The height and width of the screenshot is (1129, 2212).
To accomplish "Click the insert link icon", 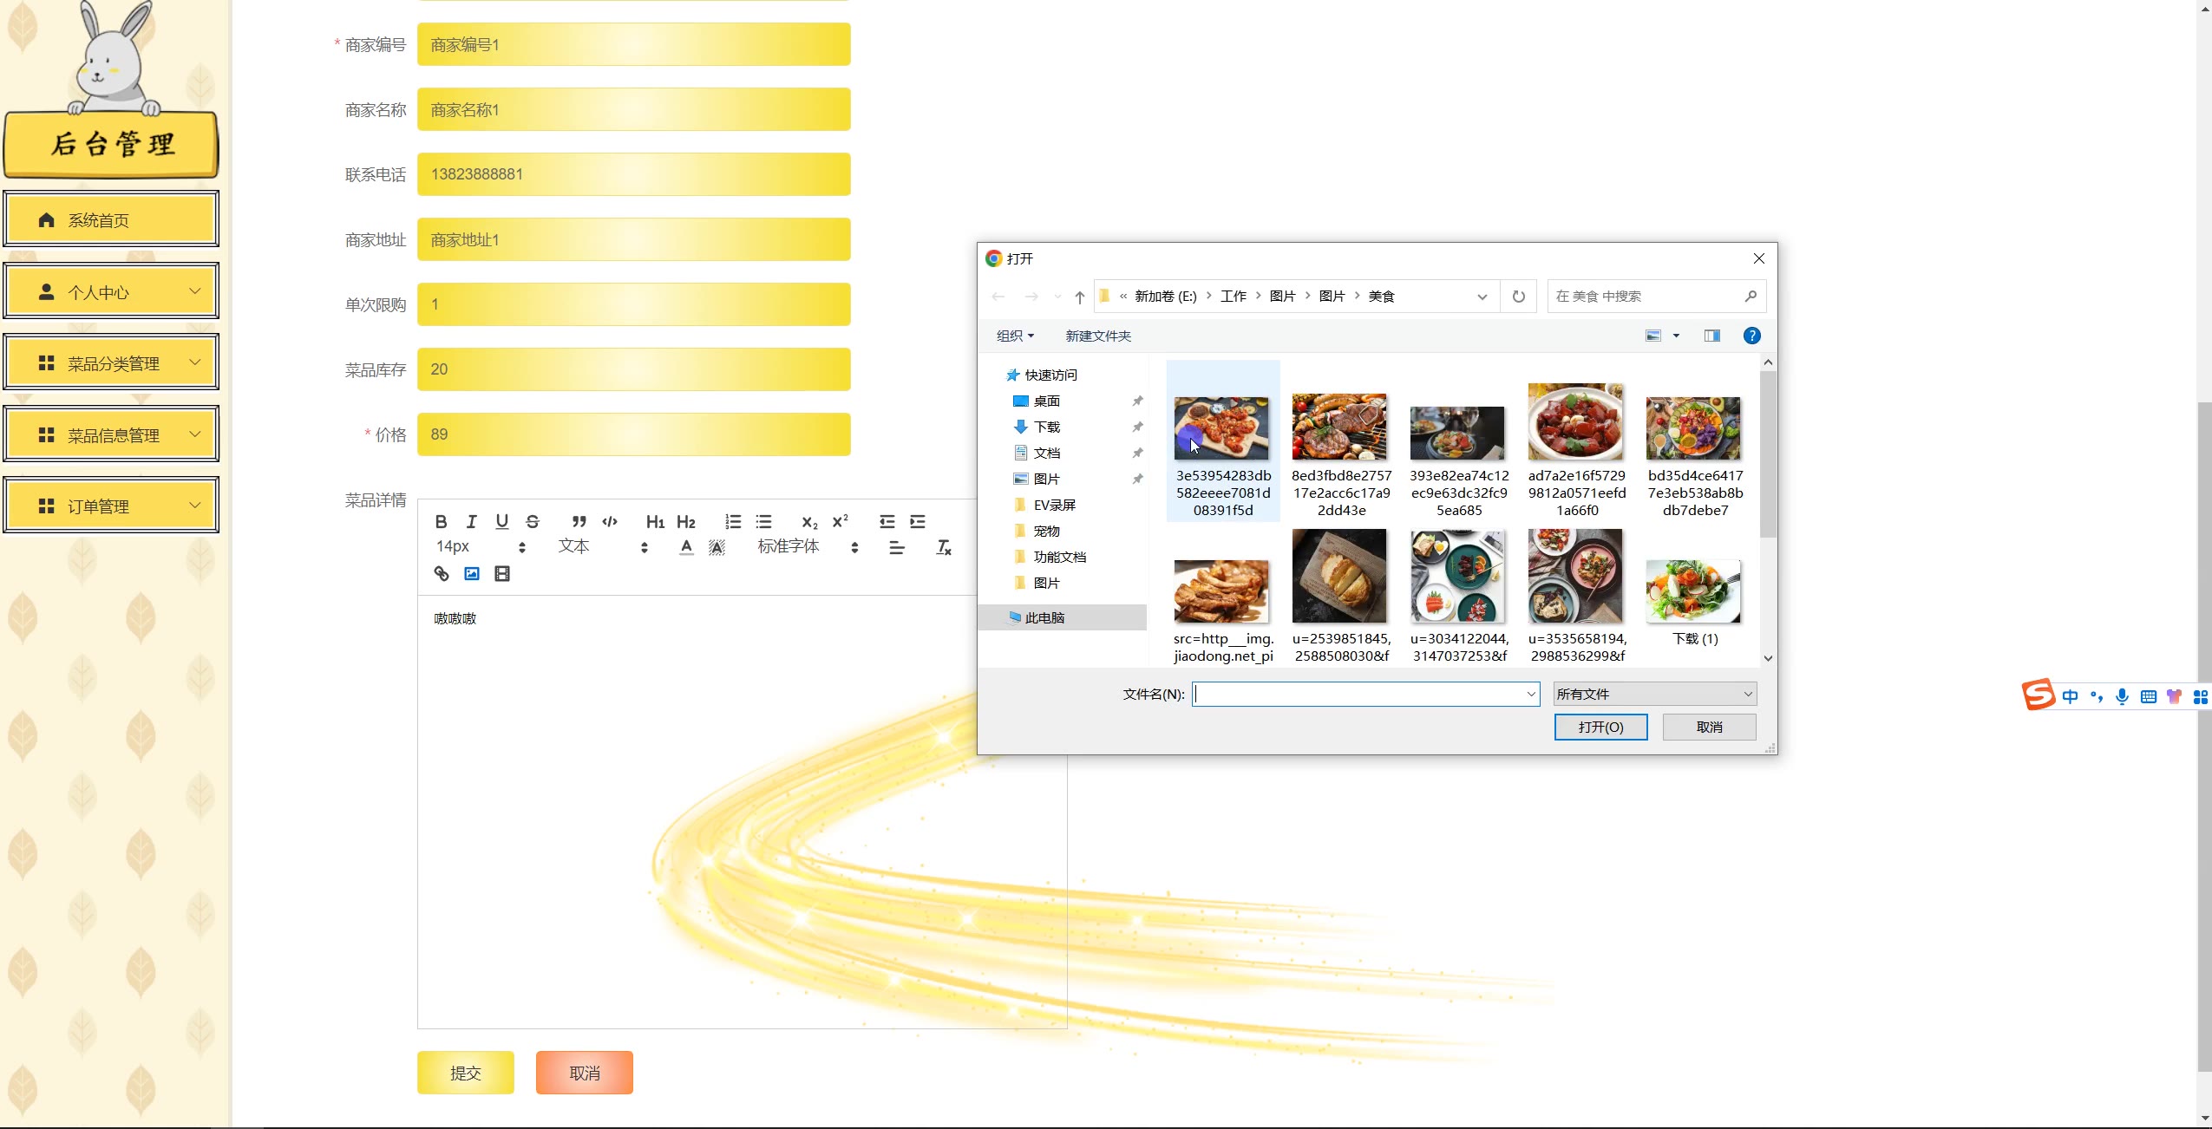I will (x=441, y=573).
